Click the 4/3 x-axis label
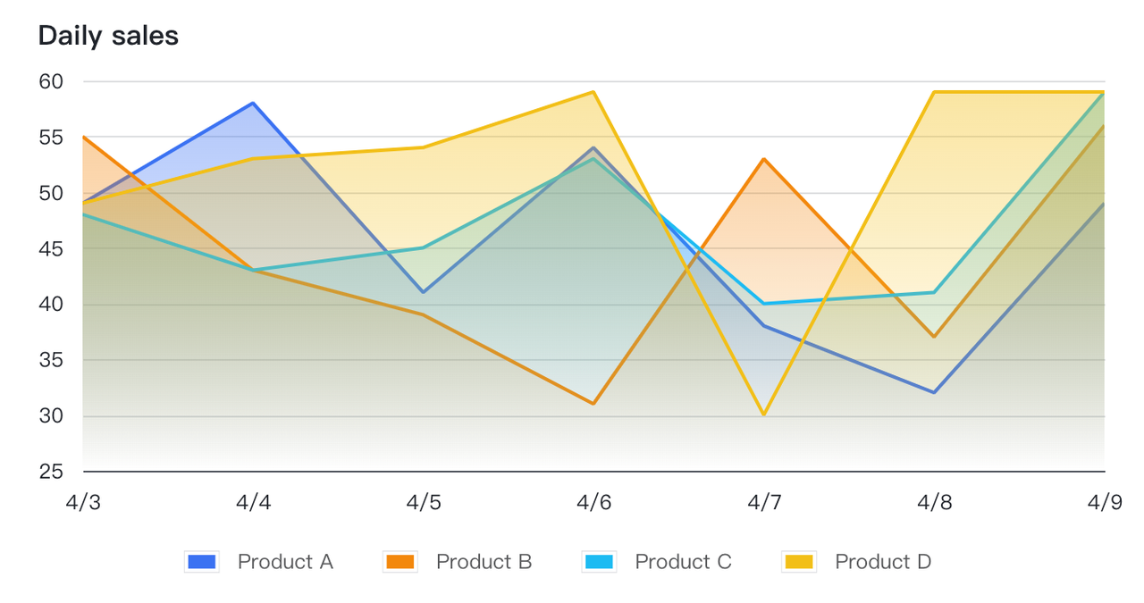 point(83,502)
